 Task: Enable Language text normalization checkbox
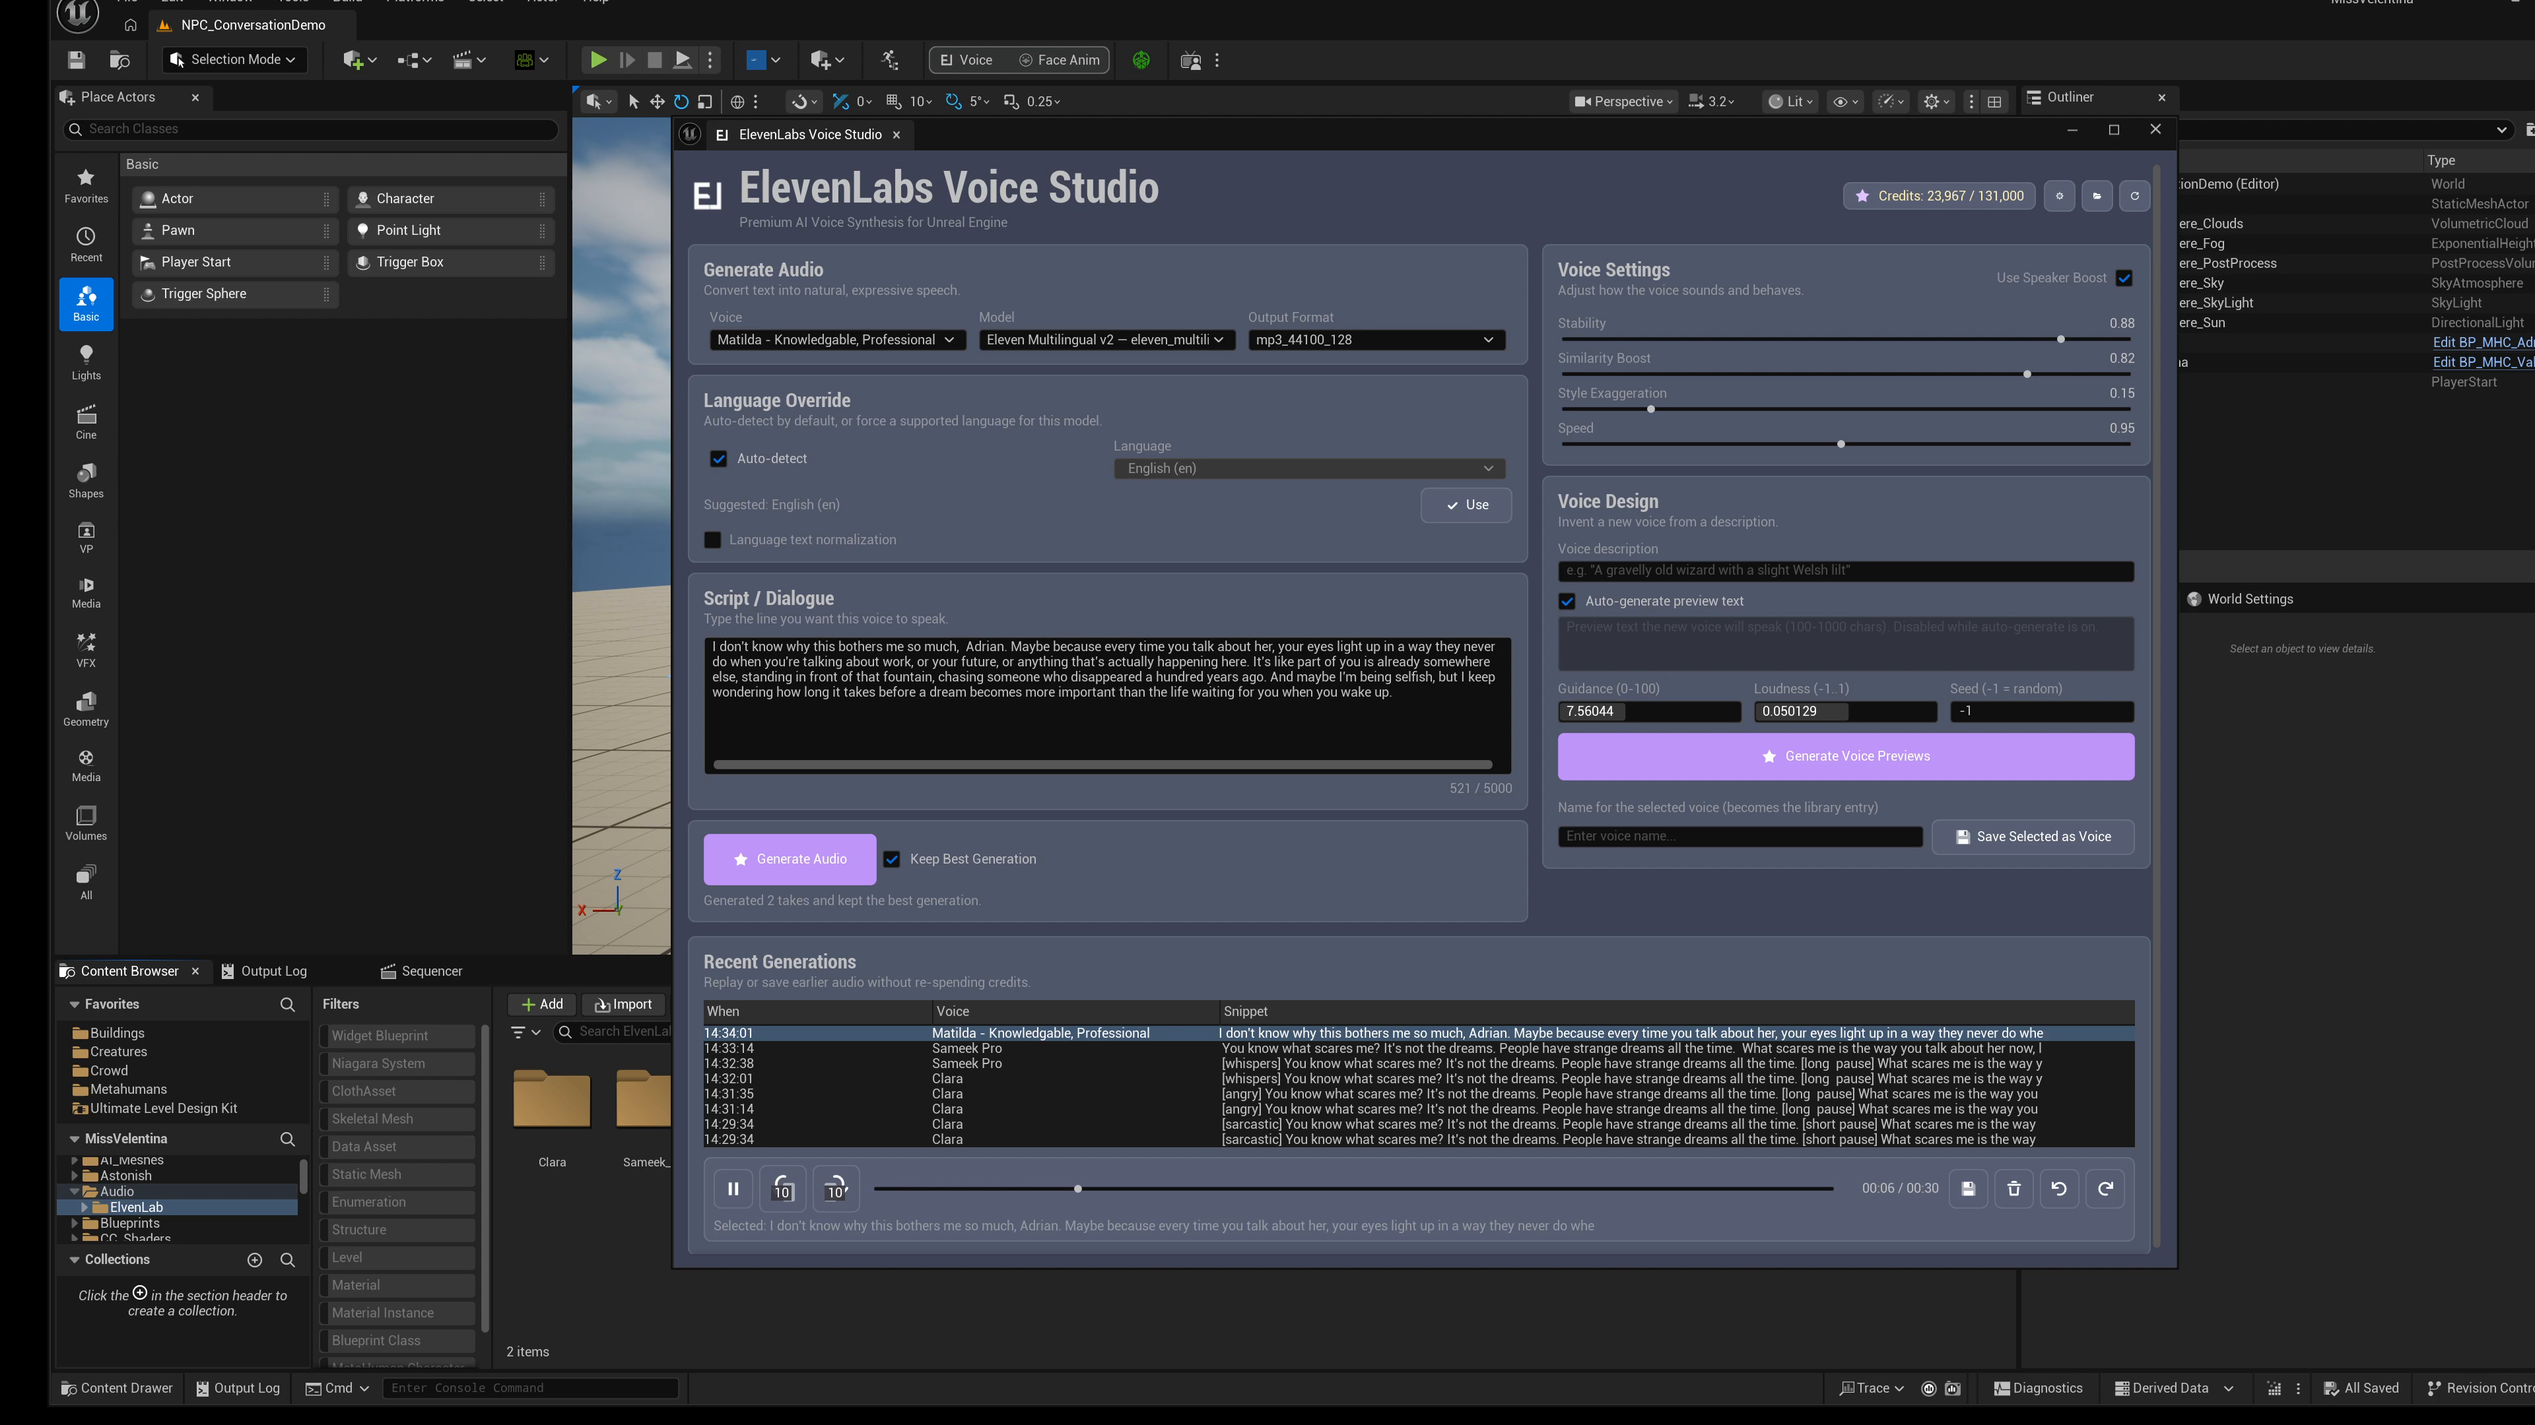point(712,540)
